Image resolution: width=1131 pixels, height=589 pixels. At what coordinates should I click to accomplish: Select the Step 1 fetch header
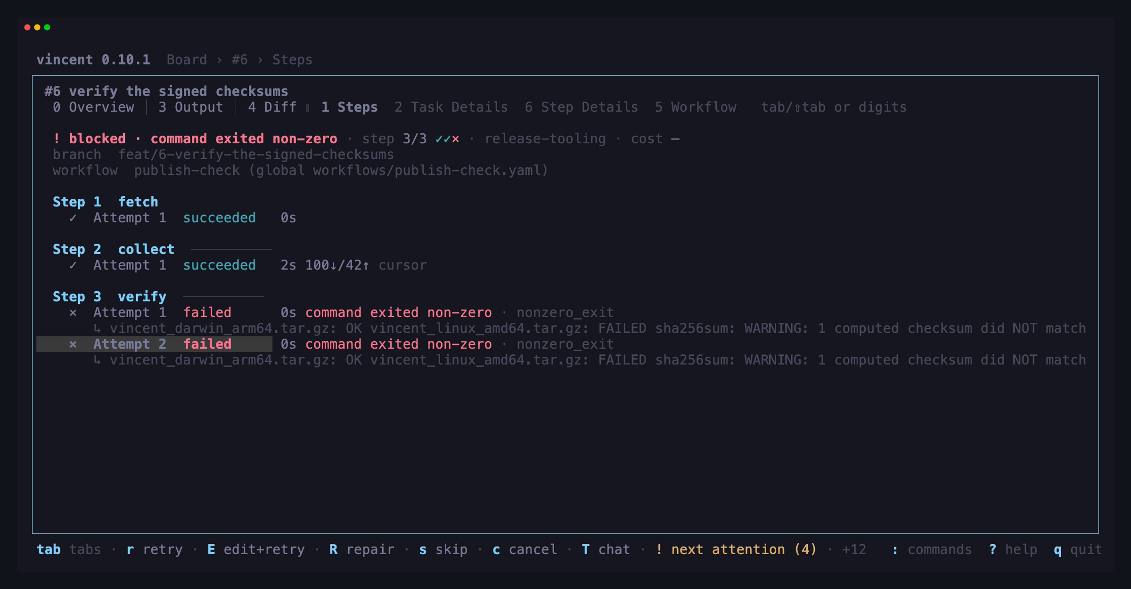click(106, 202)
